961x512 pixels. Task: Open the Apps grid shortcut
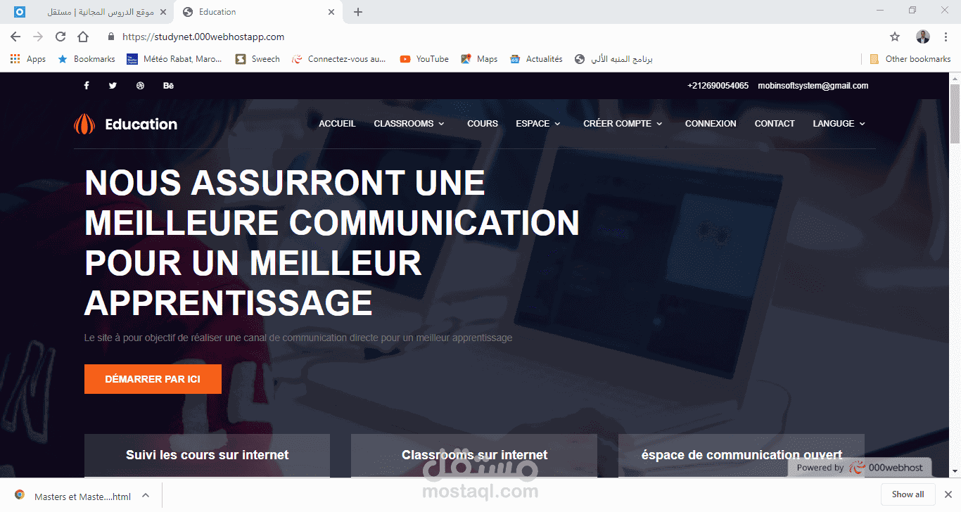28,59
